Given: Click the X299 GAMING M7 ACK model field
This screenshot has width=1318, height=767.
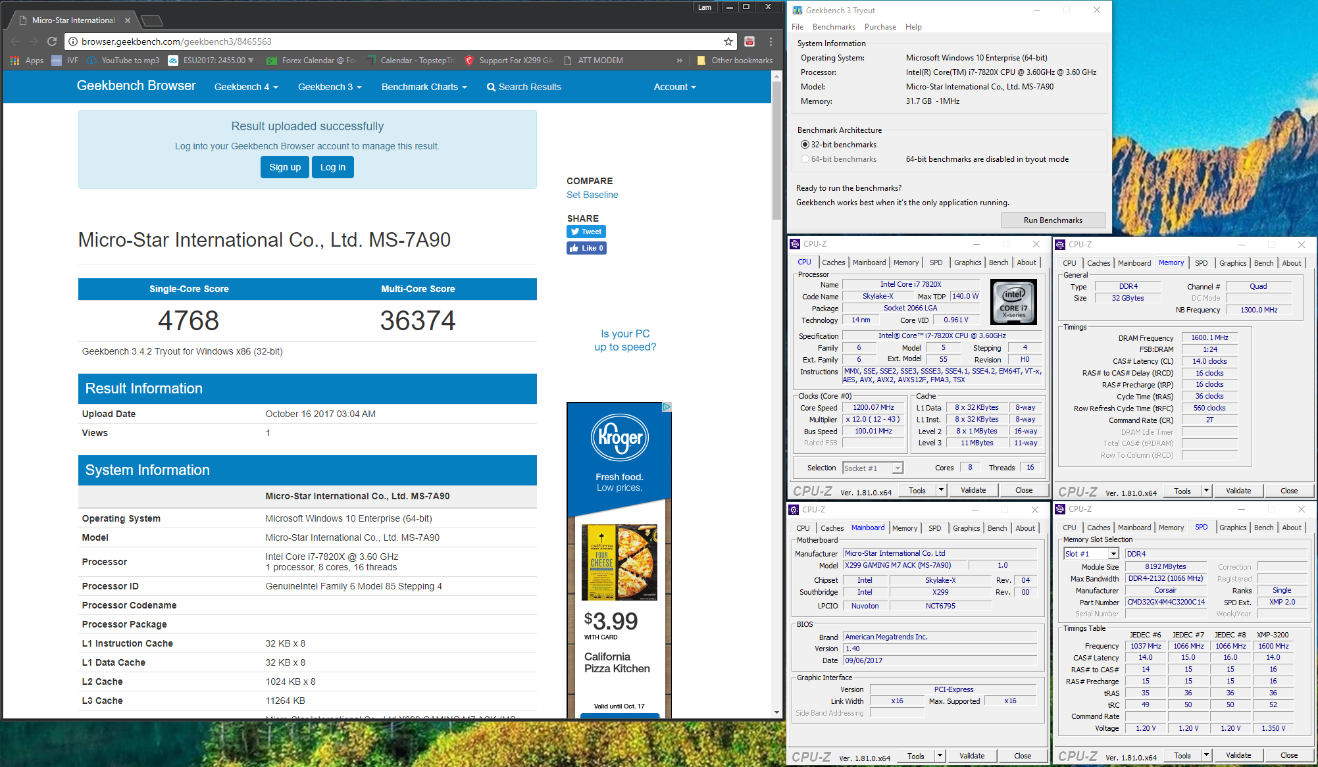Looking at the screenshot, I should pyautogui.click(x=905, y=565).
